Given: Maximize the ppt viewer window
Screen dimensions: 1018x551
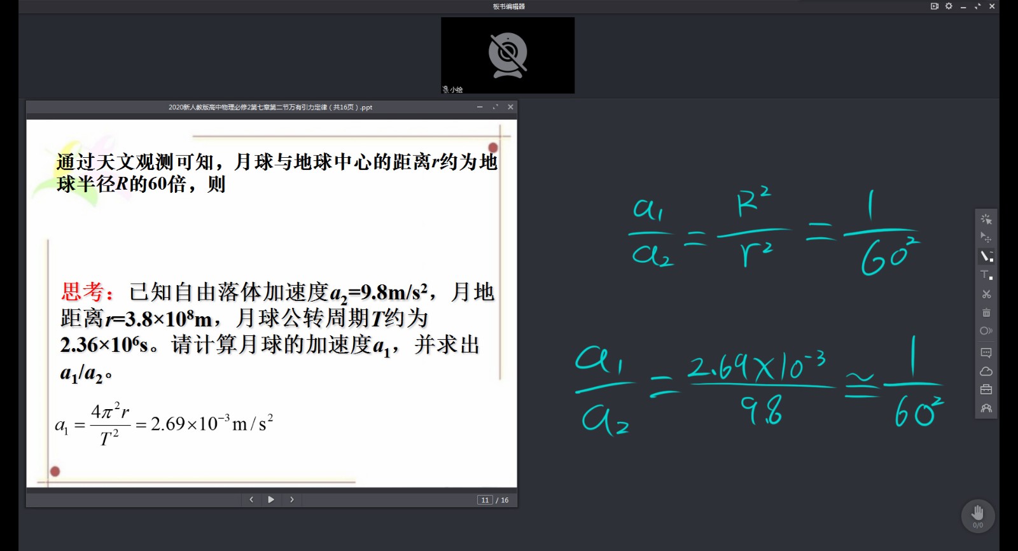Looking at the screenshot, I should [x=495, y=107].
